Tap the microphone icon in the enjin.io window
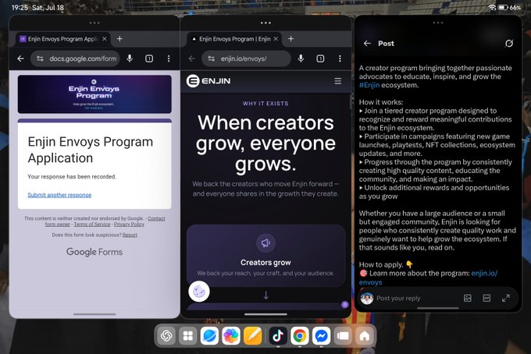 tap(301, 58)
